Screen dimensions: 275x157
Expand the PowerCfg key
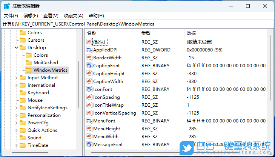pos(16,123)
